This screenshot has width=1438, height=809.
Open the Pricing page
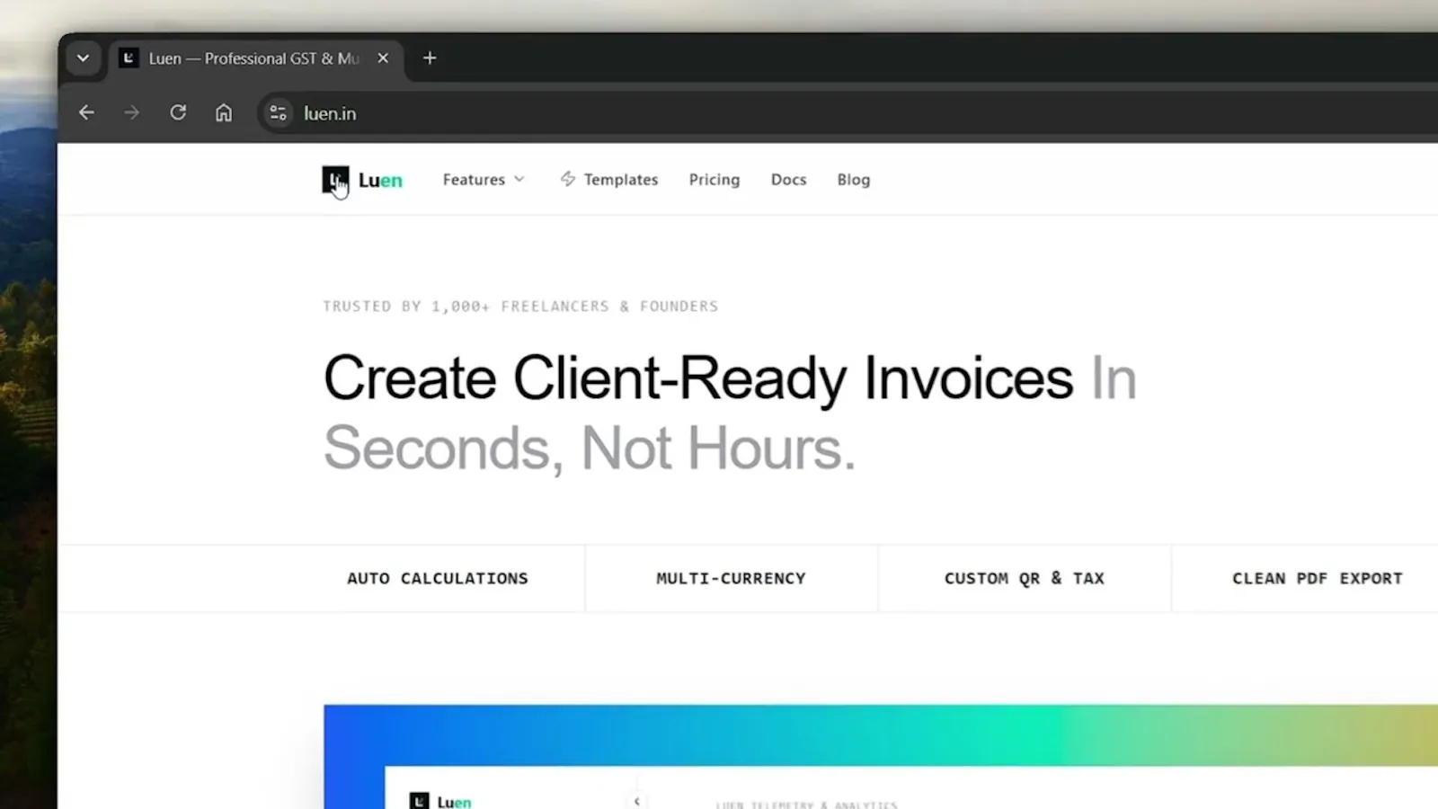pyautogui.click(x=715, y=180)
